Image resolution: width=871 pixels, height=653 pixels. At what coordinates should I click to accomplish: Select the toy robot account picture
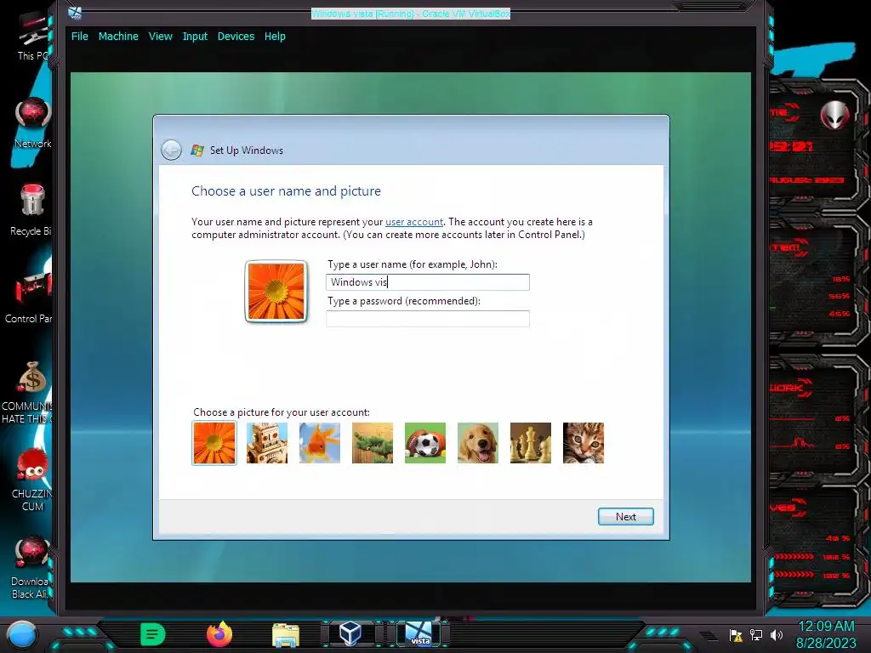267,442
